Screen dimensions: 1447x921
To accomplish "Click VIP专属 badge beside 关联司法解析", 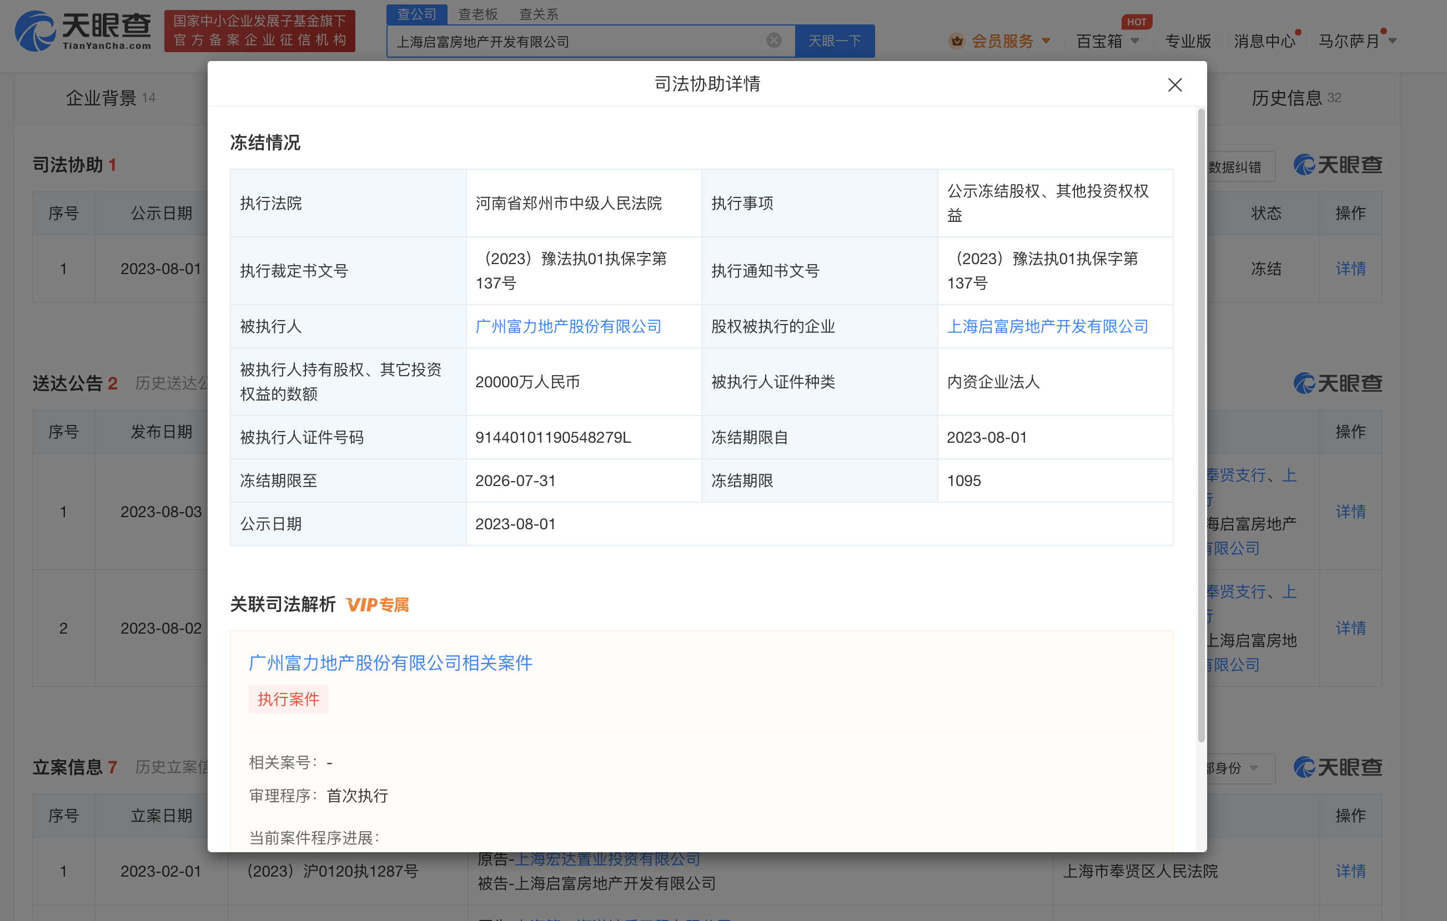I will coord(378,605).
